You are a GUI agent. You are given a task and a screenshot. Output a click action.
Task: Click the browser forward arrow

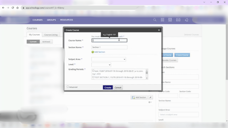pyautogui.click(x=8, y=8)
